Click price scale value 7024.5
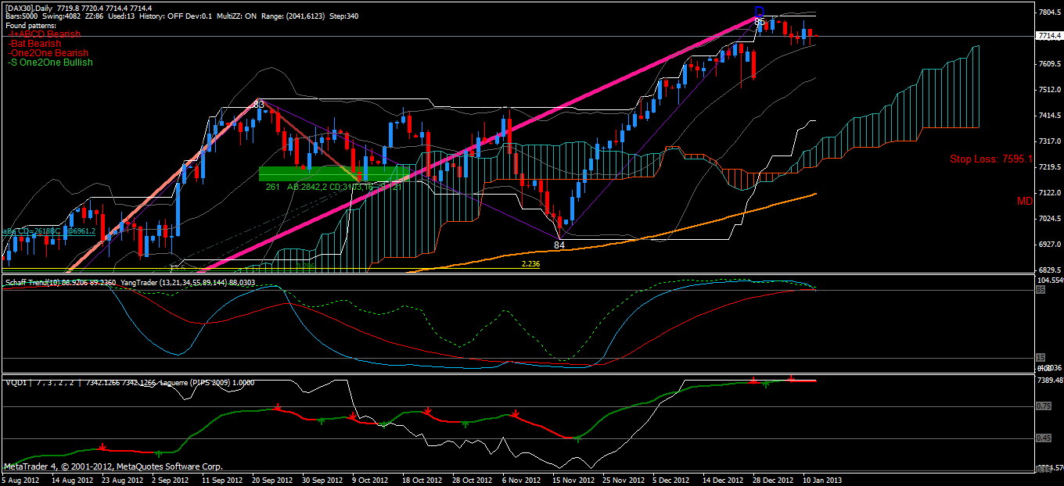Image resolution: width=1064 pixels, height=486 pixels. tap(1049, 219)
